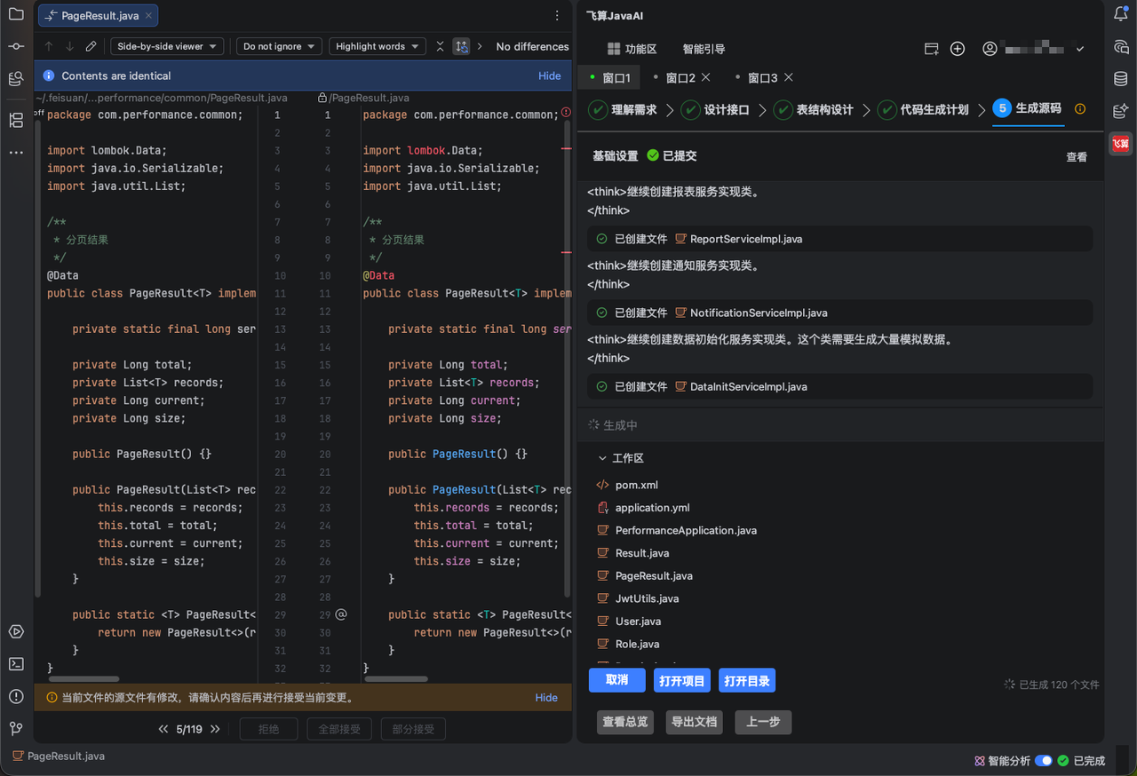Image resolution: width=1137 pixels, height=776 pixels.
Task: Click the pencil edit icon in diff toolbar
Action: pos(91,46)
